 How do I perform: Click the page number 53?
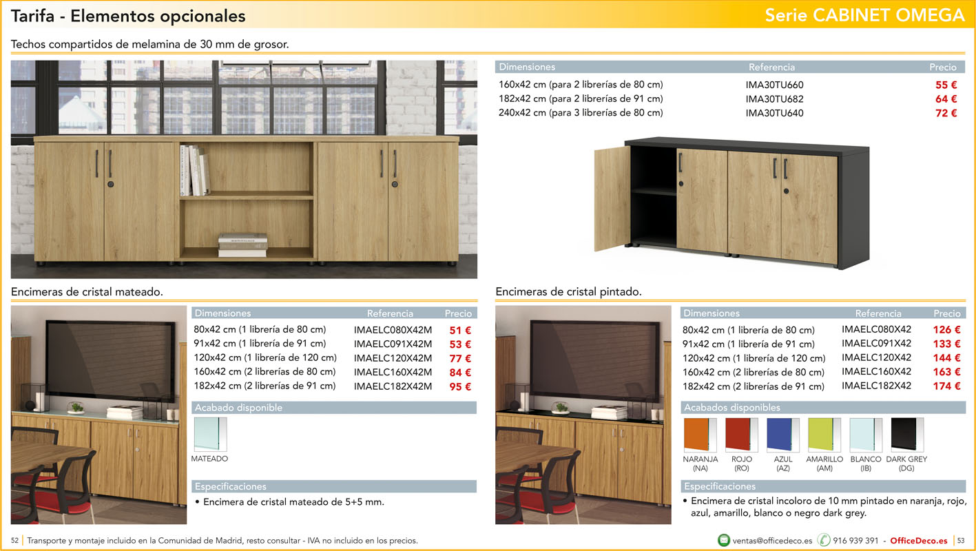pyautogui.click(x=962, y=541)
